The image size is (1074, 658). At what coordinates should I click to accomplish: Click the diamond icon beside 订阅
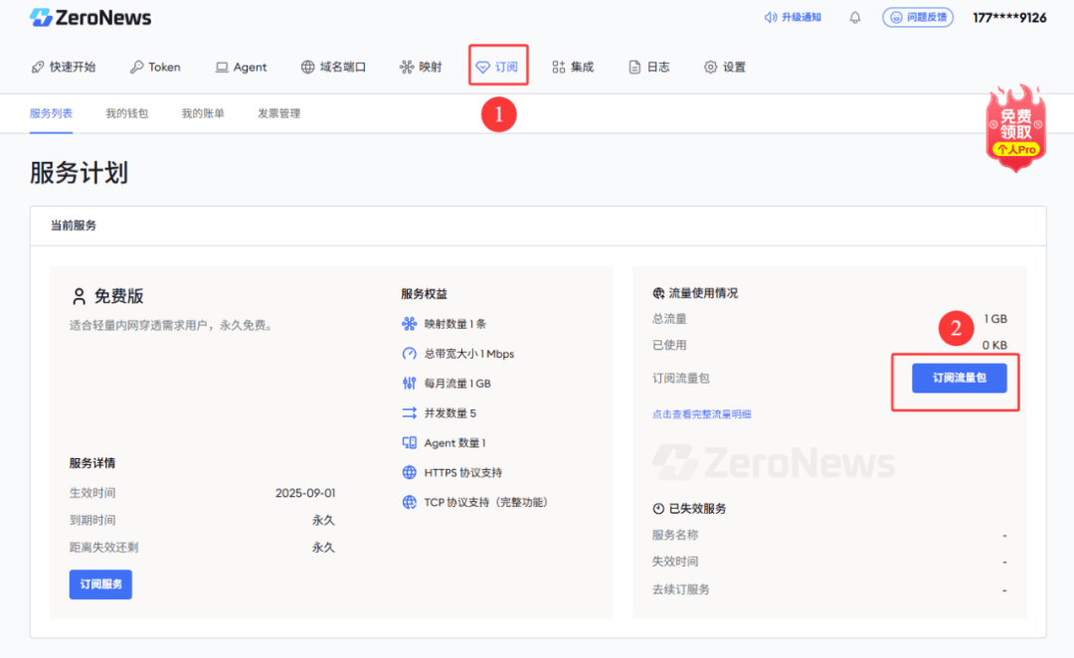point(483,68)
